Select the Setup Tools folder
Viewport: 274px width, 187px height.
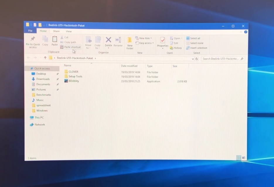coord(73,76)
